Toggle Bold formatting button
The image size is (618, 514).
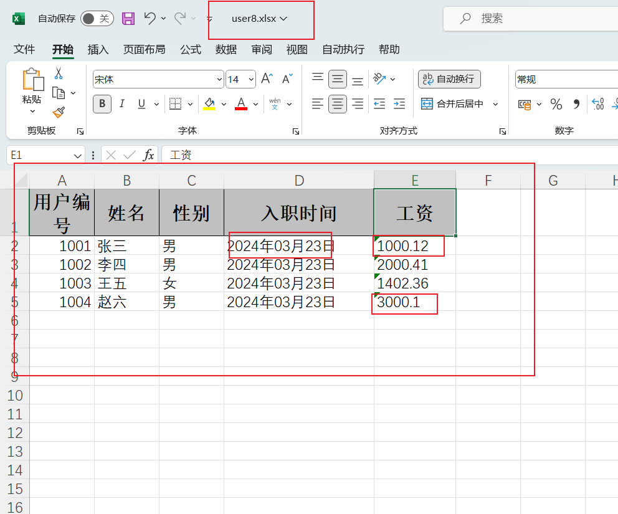point(102,104)
